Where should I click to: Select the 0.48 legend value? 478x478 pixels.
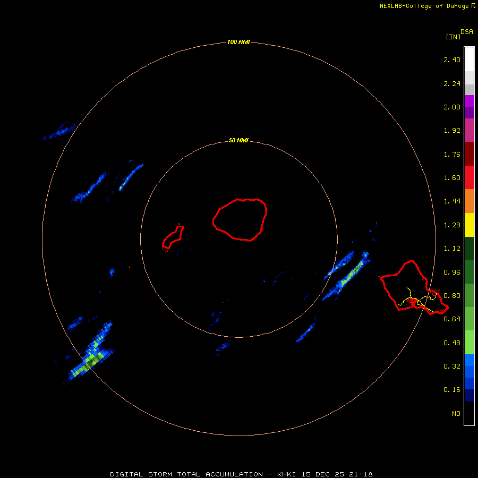tap(452, 343)
